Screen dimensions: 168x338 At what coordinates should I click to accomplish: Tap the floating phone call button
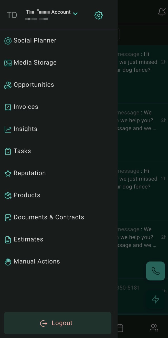pyautogui.click(x=155, y=271)
